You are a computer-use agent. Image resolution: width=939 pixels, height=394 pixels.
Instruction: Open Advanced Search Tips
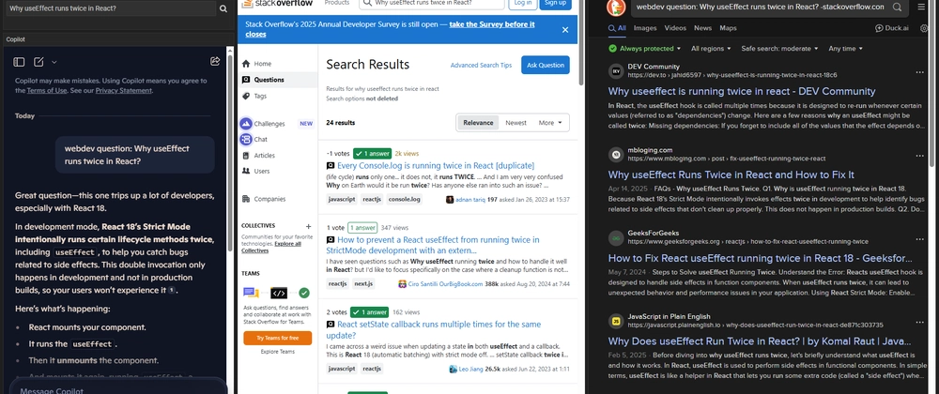[x=481, y=65]
